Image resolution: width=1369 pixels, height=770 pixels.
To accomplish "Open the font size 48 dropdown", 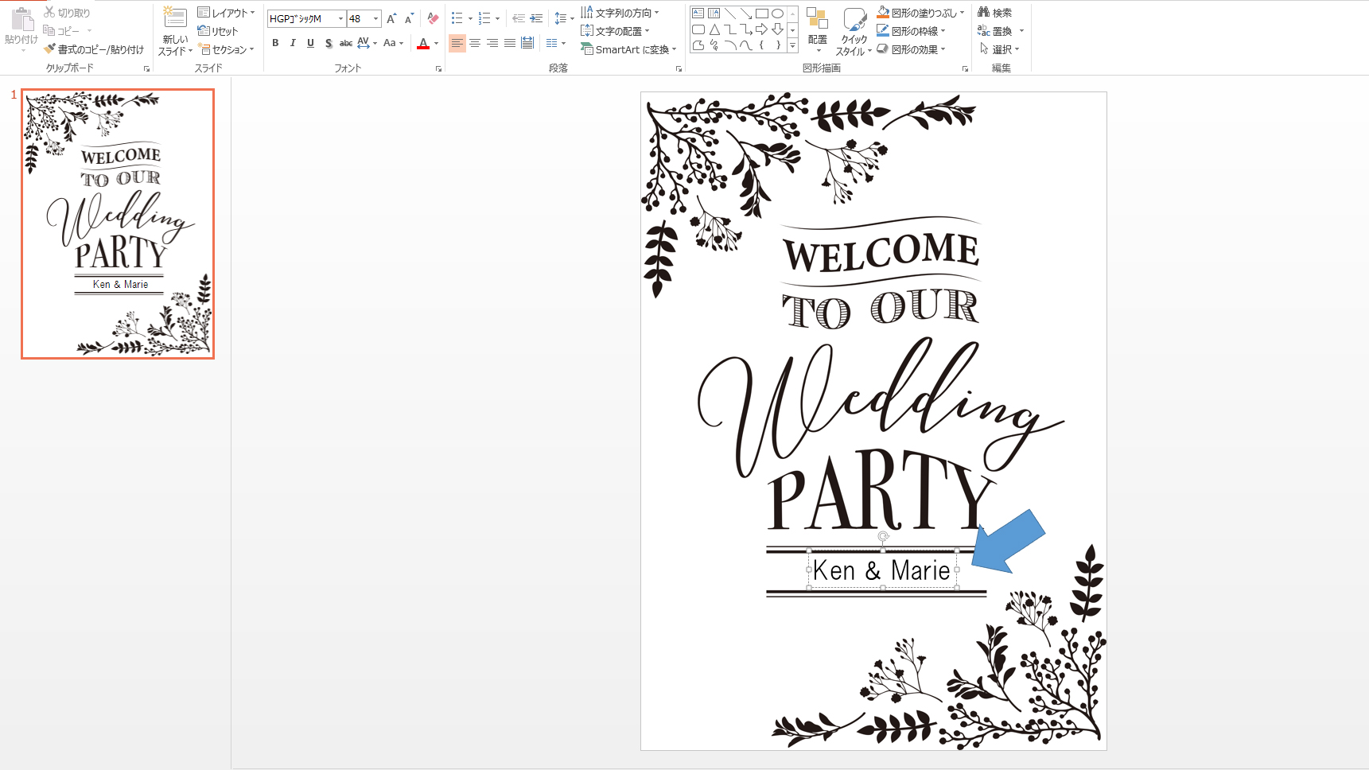I will pyautogui.click(x=375, y=18).
